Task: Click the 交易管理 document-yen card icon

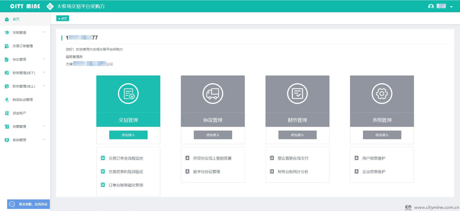Action: click(x=128, y=94)
